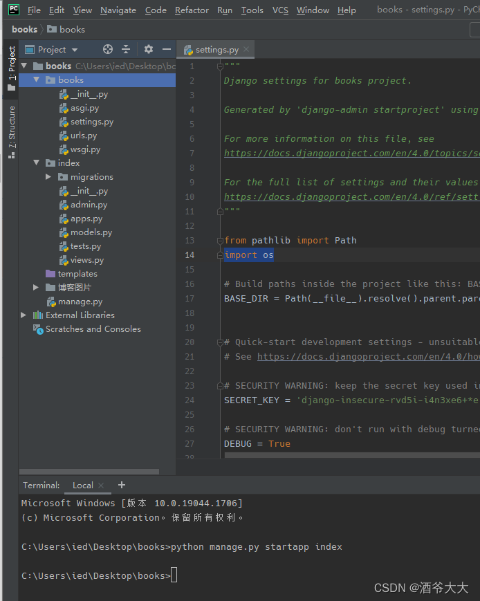Open the VCS menu
The width and height of the screenshot is (480, 601).
coord(280,10)
